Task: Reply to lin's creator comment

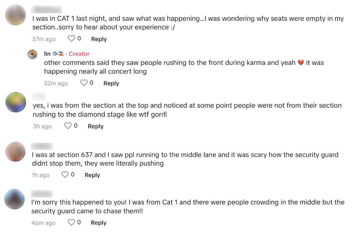Action: click(111, 83)
